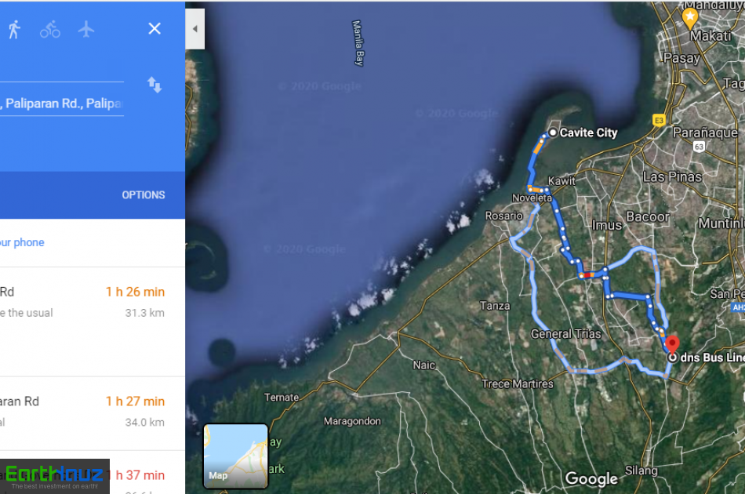The width and height of the screenshot is (745, 494).
Task: Choose the 1 h 37 min route option
Action: click(93, 473)
